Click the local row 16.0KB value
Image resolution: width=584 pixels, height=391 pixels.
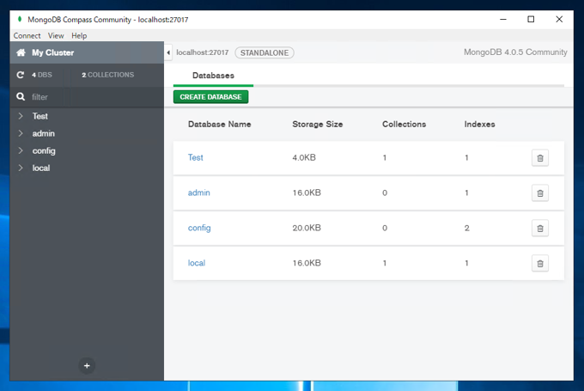tap(307, 263)
